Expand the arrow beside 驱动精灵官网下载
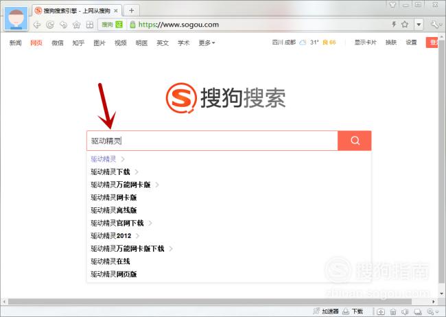 (150, 223)
